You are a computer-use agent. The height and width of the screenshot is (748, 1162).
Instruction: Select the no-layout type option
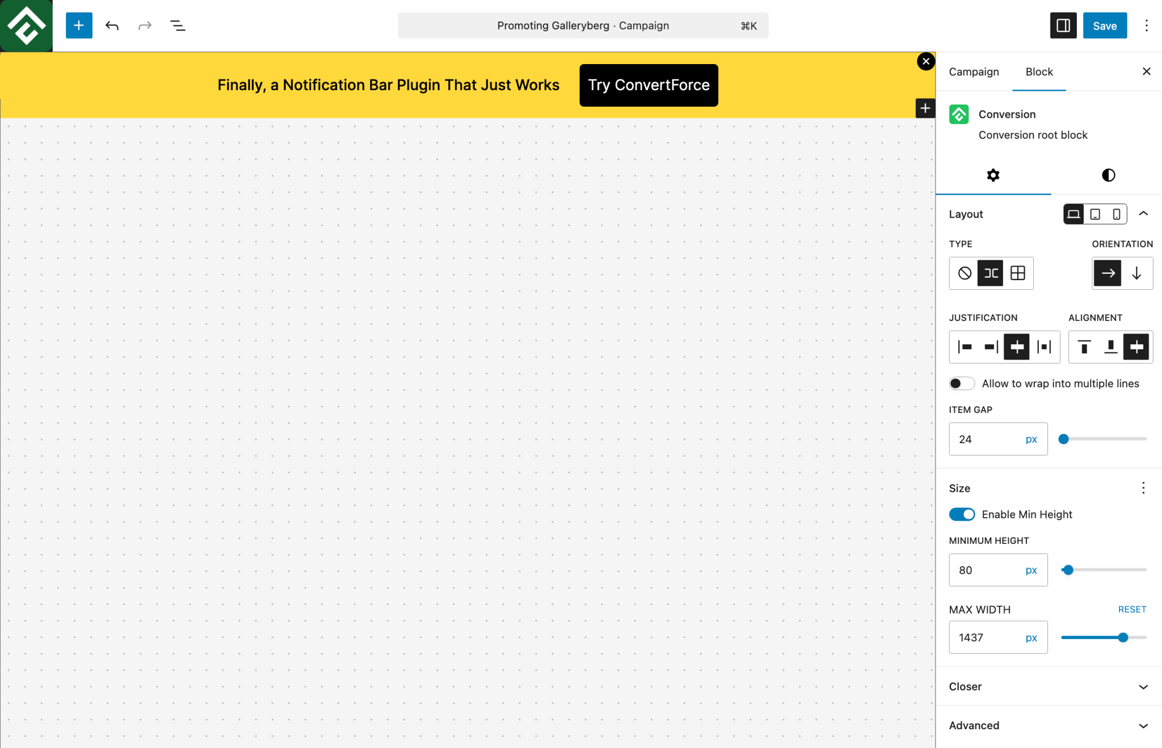(965, 273)
